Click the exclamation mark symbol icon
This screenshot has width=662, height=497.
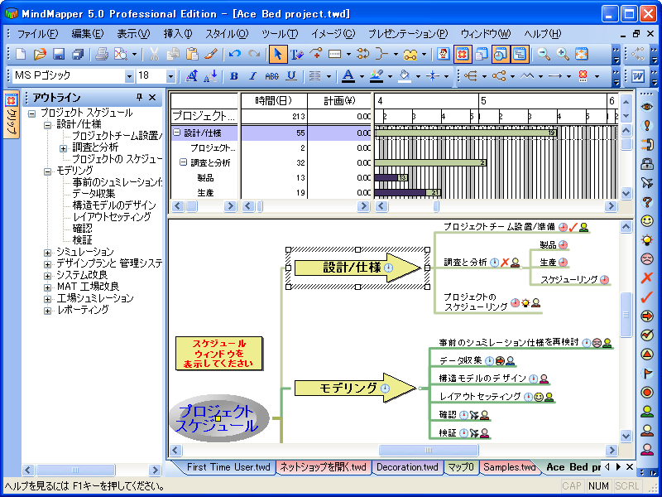pos(647,126)
